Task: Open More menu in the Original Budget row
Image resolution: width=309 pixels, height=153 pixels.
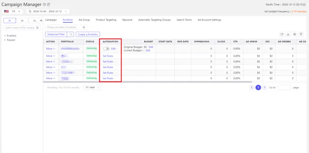Action: pyautogui.click(x=50, y=49)
